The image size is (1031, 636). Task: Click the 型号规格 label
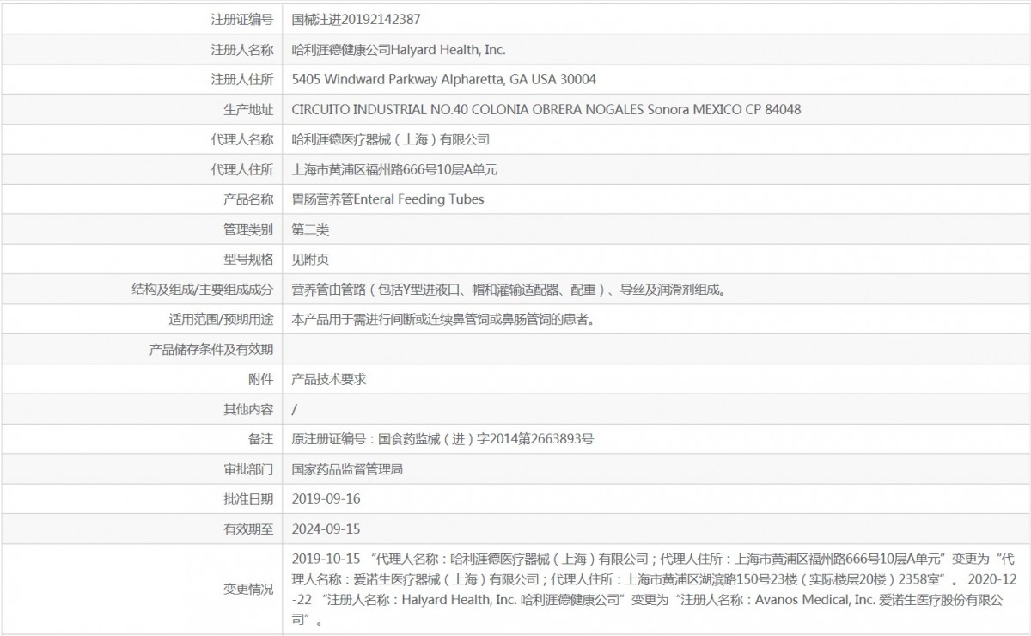[x=248, y=260]
